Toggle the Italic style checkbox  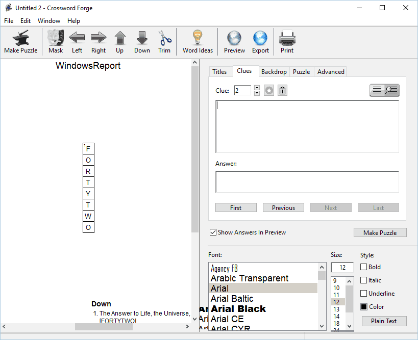363,280
